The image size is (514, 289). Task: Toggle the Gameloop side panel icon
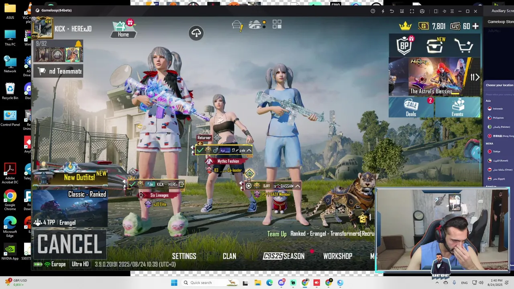[436, 11]
